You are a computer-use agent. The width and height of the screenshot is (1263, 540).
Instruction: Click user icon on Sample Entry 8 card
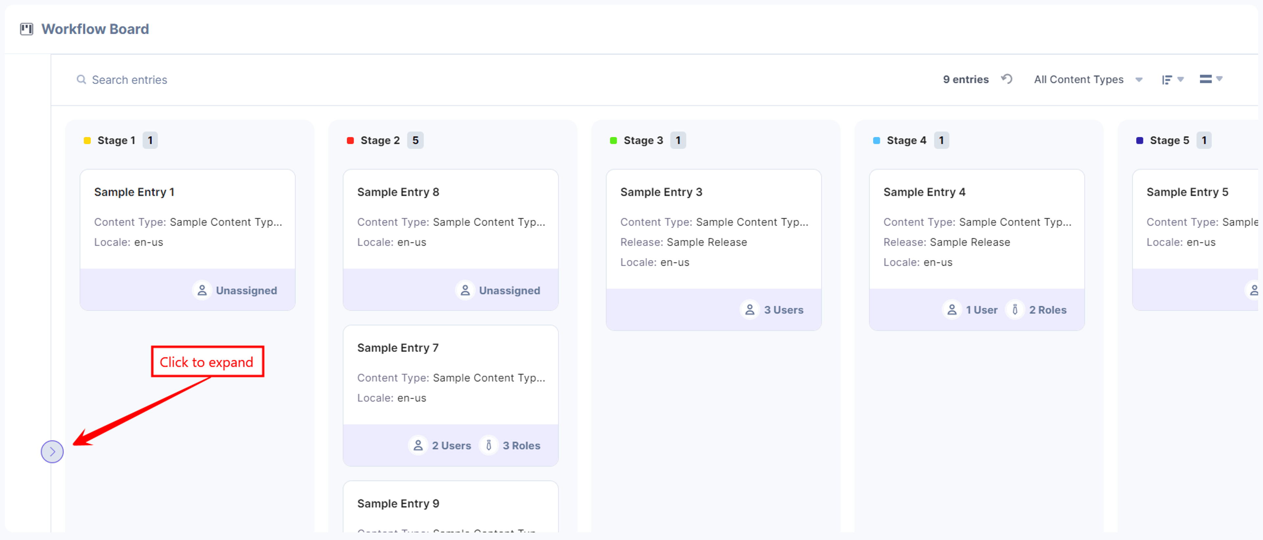[x=465, y=291]
